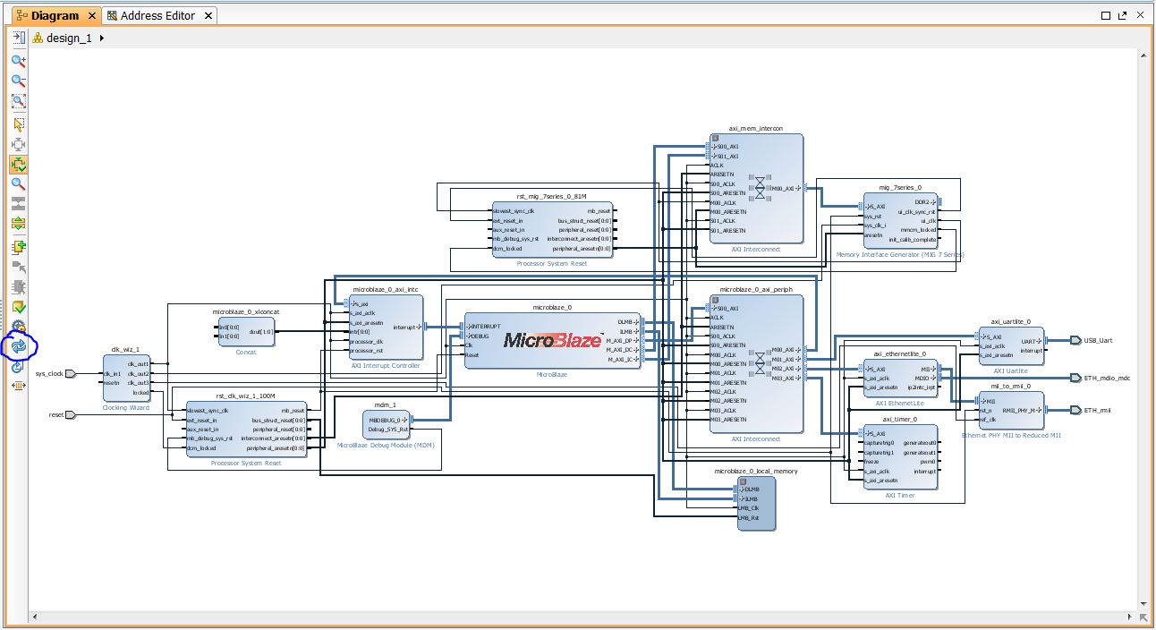Click the Add IP icon with green plus
This screenshot has height=630, width=1156.
pos(18,247)
